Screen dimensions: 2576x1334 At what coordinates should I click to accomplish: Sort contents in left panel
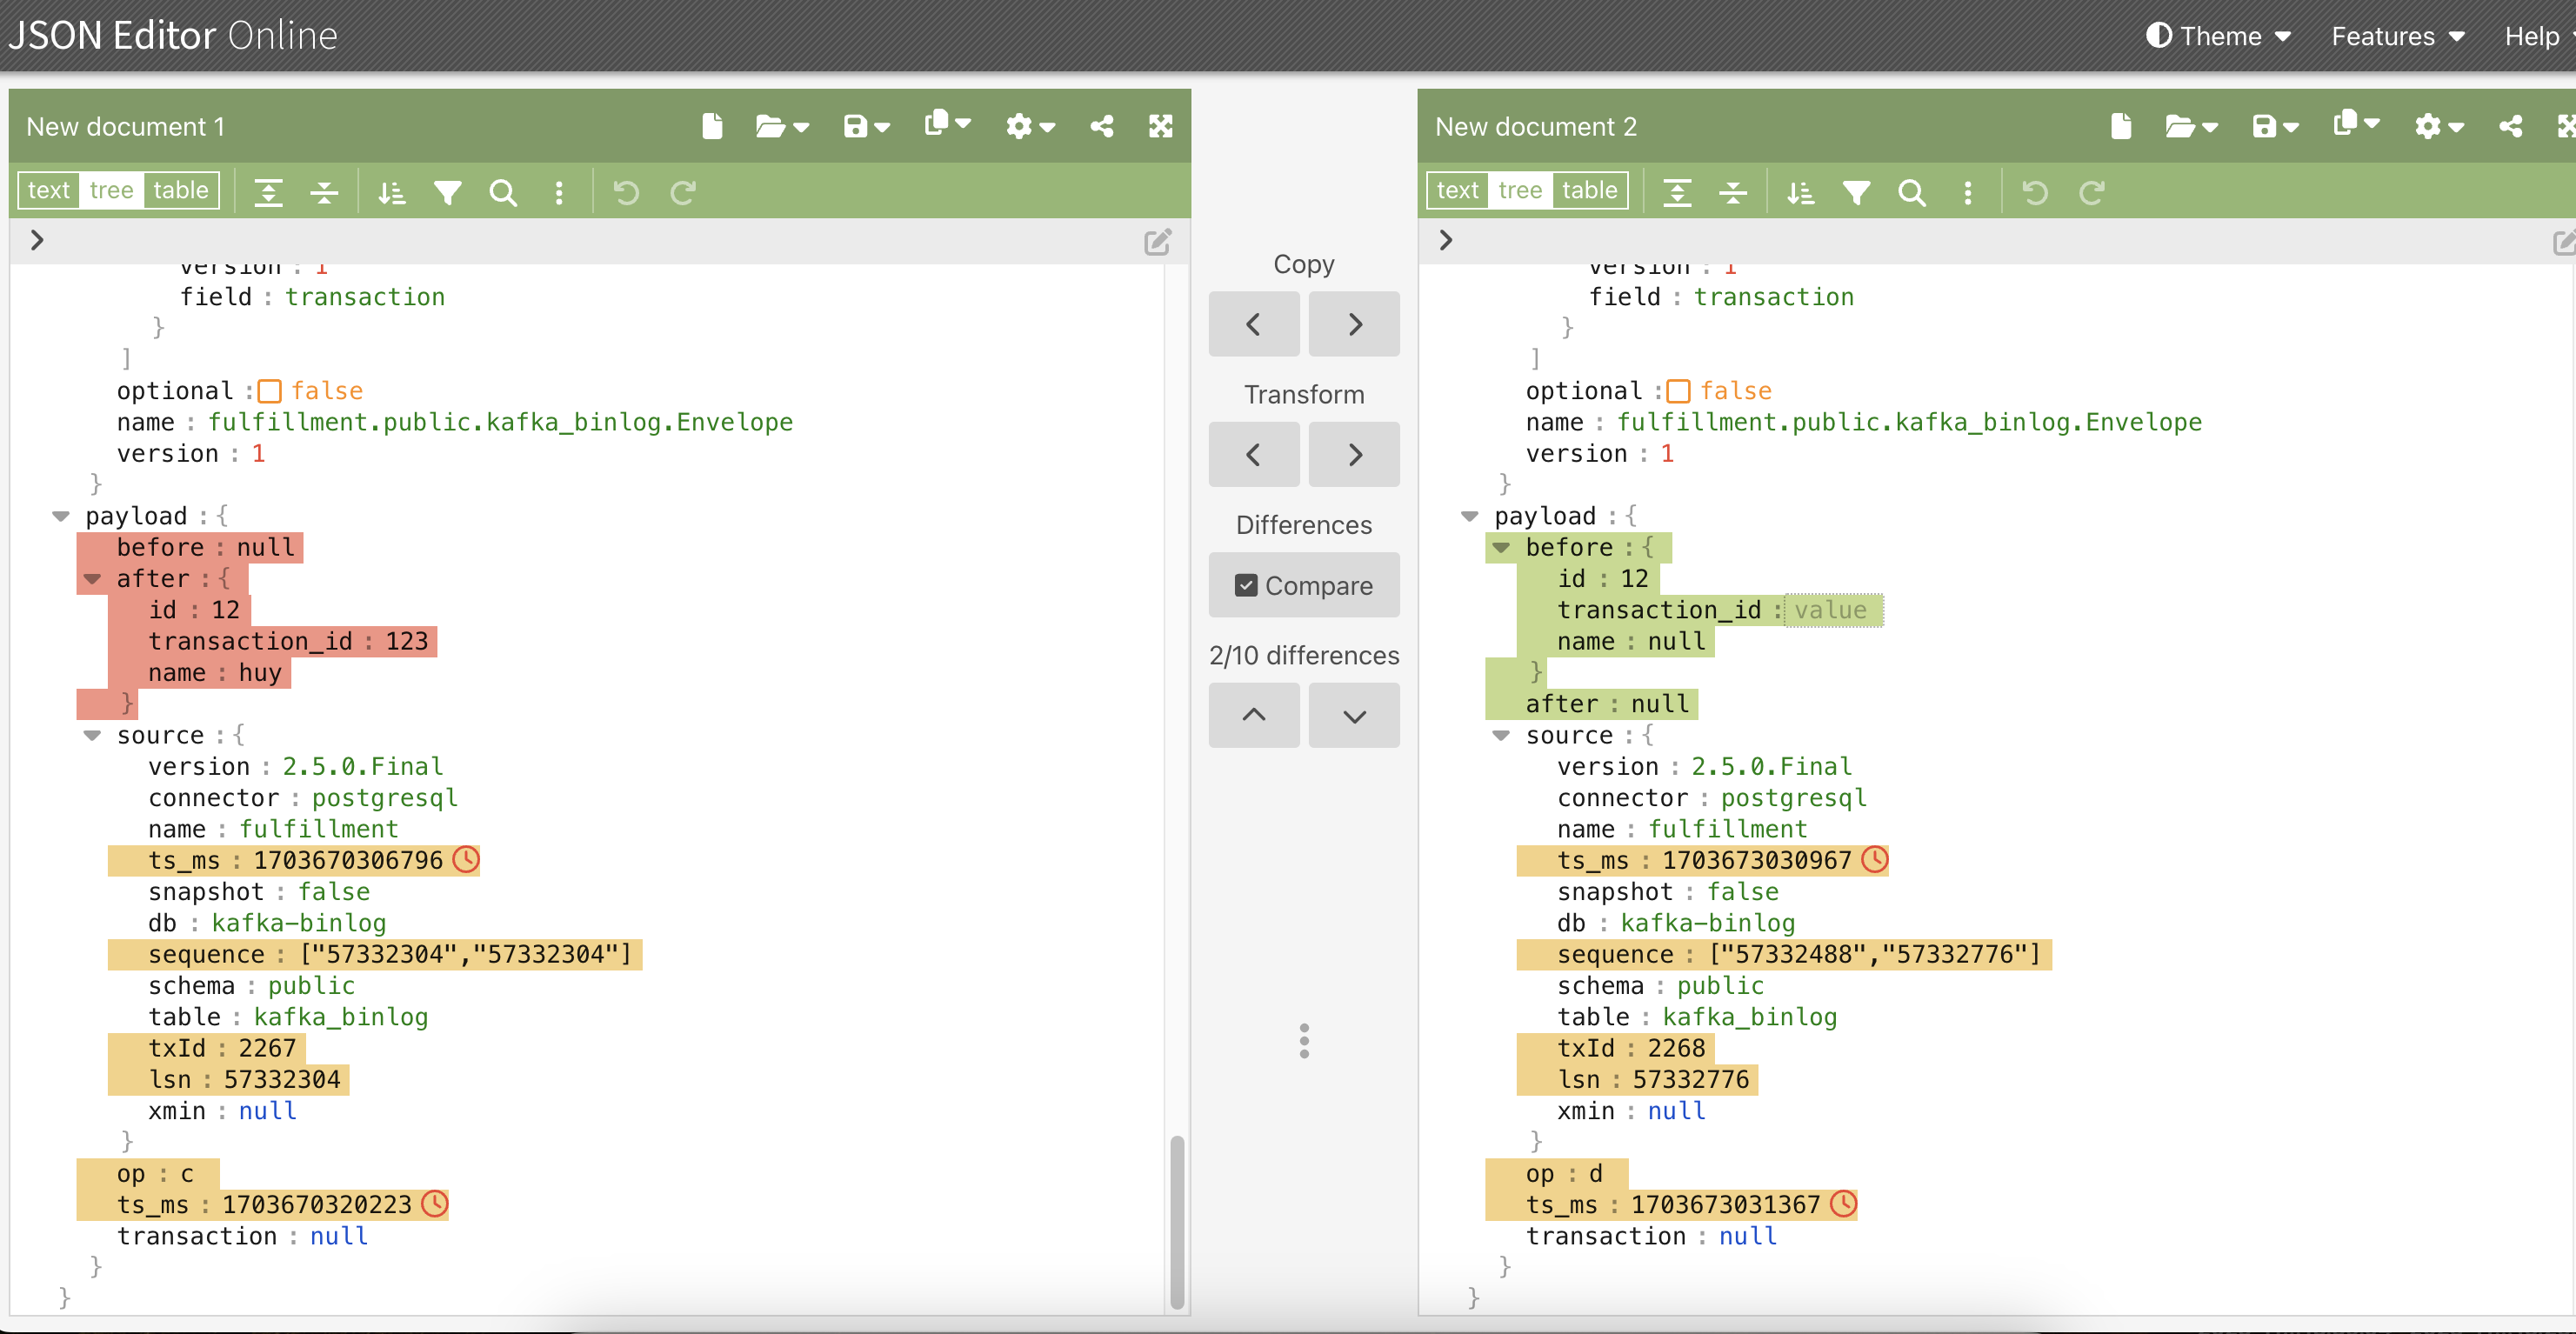(x=392, y=192)
